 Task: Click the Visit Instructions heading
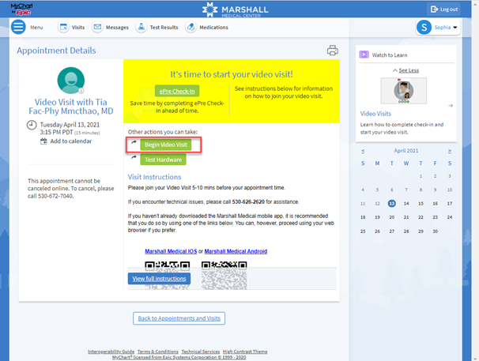(x=154, y=177)
